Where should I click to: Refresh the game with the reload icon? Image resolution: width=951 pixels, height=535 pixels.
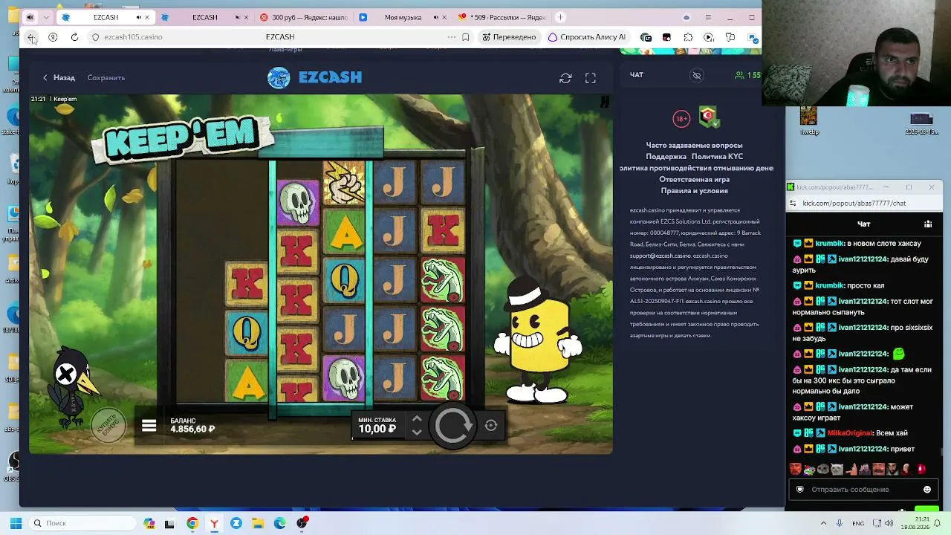click(565, 78)
